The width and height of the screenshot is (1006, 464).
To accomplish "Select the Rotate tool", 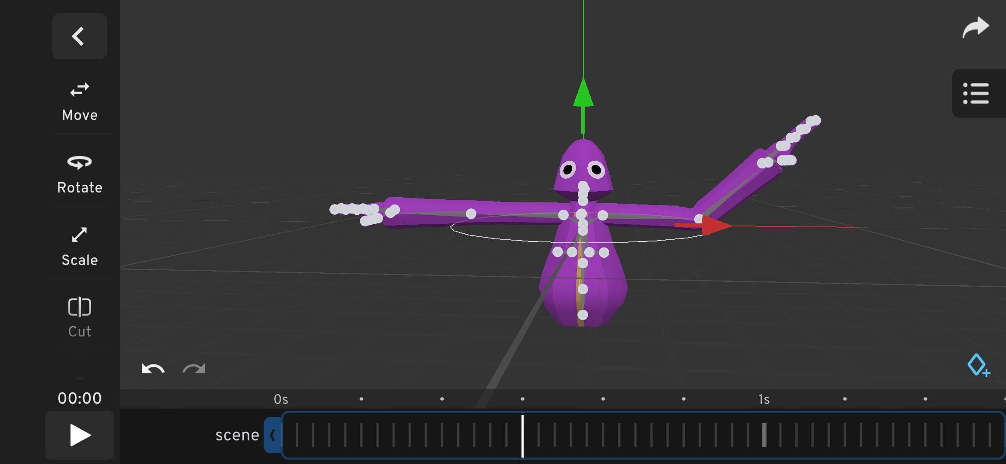I will [80, 174].
